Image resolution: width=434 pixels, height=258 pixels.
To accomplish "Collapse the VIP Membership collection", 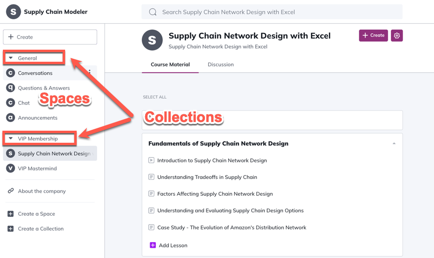I will [x=11, y=138].
